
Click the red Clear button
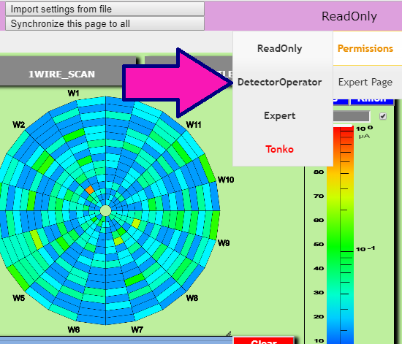coord(264,340)
